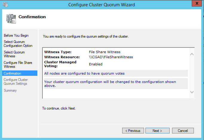Cancel the quorum wizard
Screen dimensions: 204x140
tap(182, 131)
